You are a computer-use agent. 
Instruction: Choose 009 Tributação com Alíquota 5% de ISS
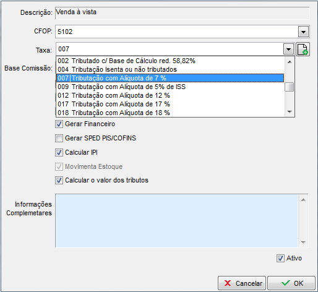[170, 87]
